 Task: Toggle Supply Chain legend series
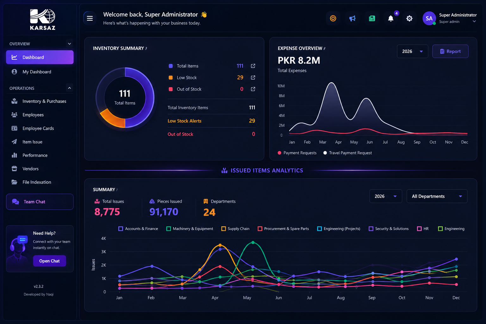pyautogui.click(x=235, y=229)
